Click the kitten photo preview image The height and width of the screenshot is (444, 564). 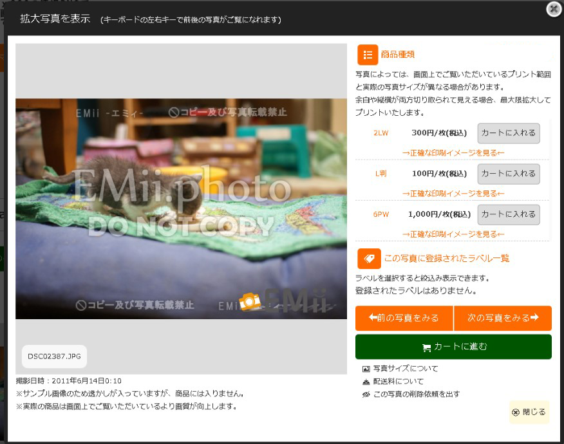pos(181,208)
